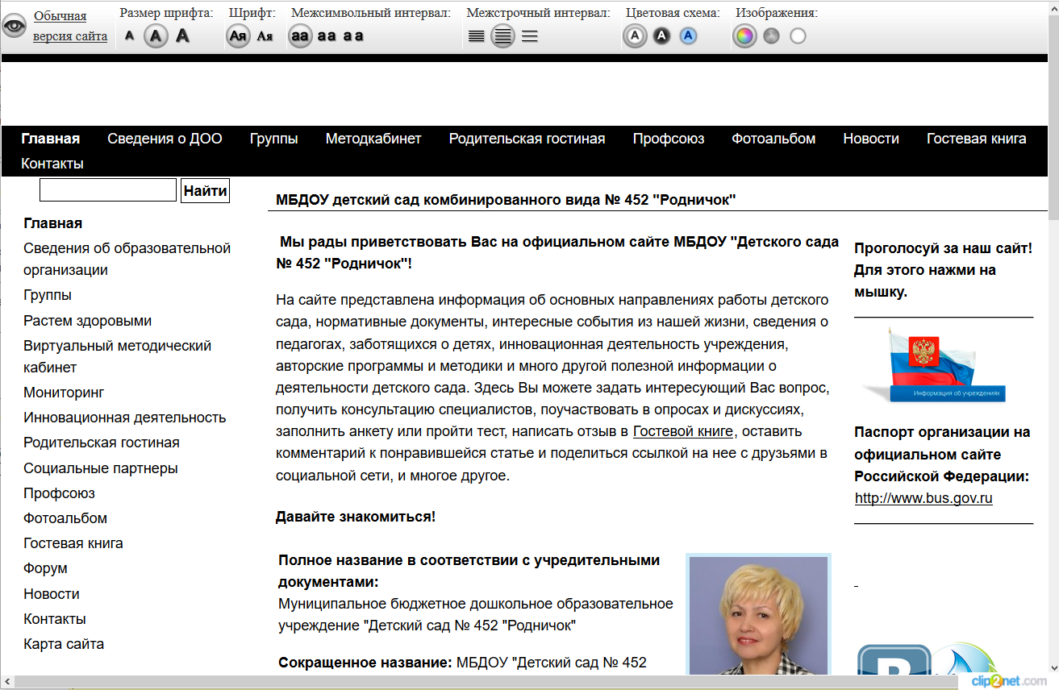This screenshot has width=1059, height=690.
Task: Choose the tightest line spacing icon
Action: 477,35
